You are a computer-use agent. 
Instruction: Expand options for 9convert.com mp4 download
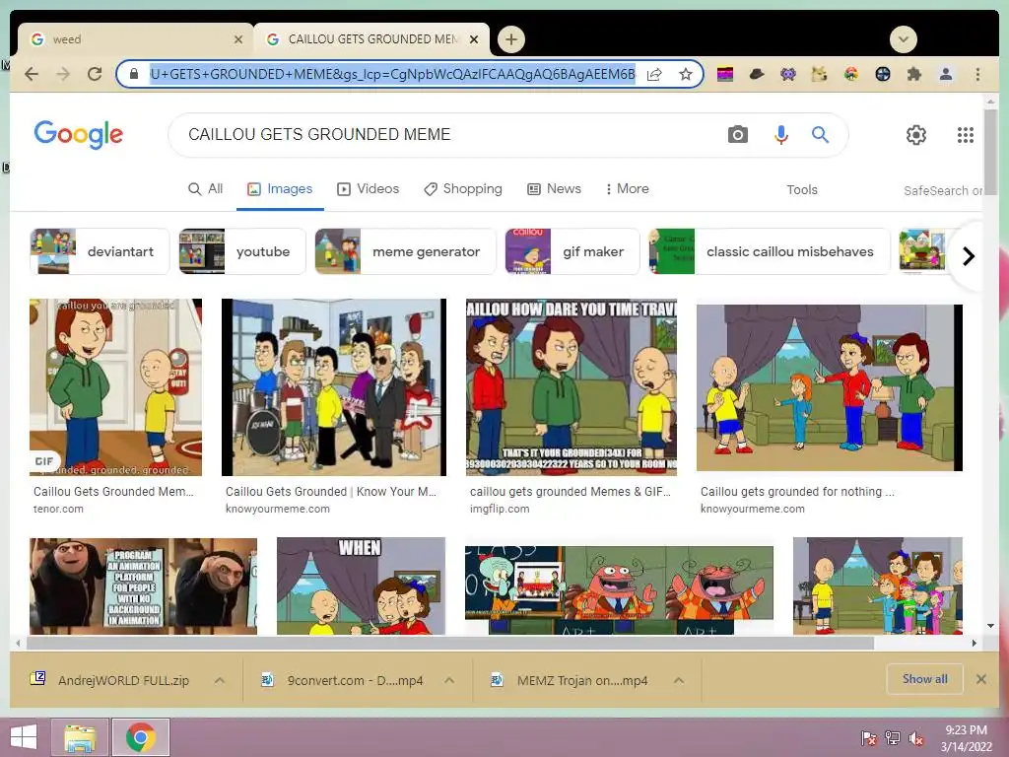pos(449,680)
